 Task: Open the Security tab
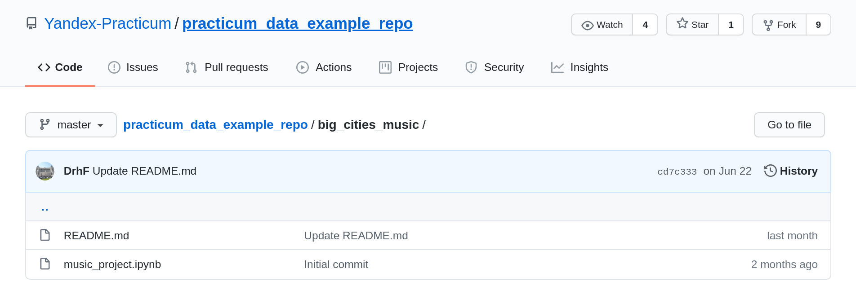pos(495,67)
